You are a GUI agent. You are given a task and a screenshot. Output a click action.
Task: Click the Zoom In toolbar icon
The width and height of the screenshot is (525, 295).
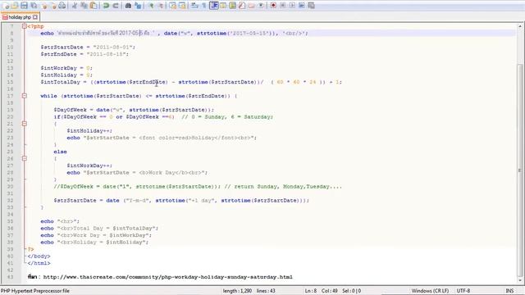coord(151,6)
